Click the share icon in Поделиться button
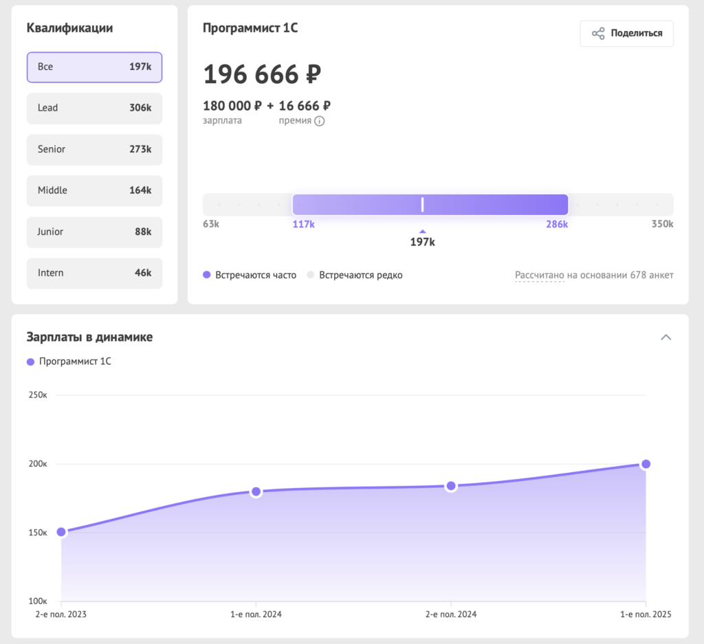The width and height of the screenshot is (704, 644). point(598,34)
